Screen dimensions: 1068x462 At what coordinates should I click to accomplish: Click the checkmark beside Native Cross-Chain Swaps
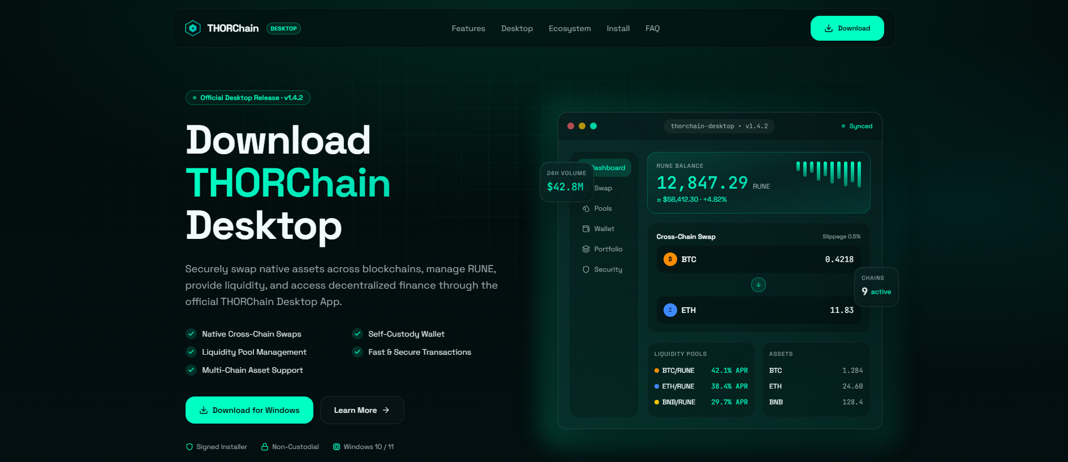(x=191, y=334)
